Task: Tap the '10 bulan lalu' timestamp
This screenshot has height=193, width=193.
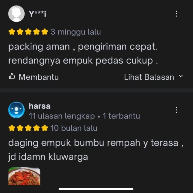Action: point(74,128)
